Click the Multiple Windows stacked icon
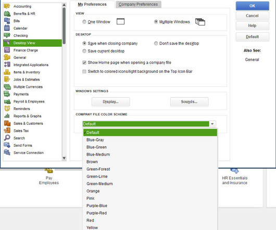Image resolution: width=276 pixels, height=230 pixels. point(200,22)
